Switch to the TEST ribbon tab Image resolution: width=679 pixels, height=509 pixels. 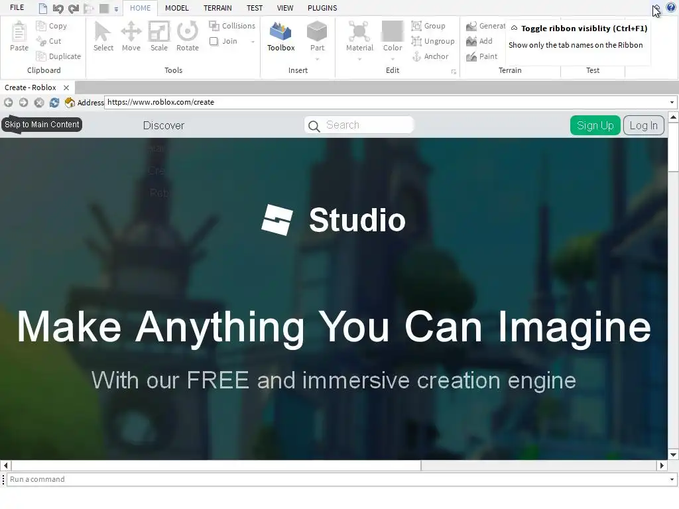255,8
